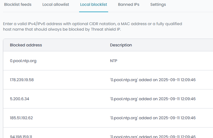
Task: Open the Settings tab
Action: [x=158, y=5]
